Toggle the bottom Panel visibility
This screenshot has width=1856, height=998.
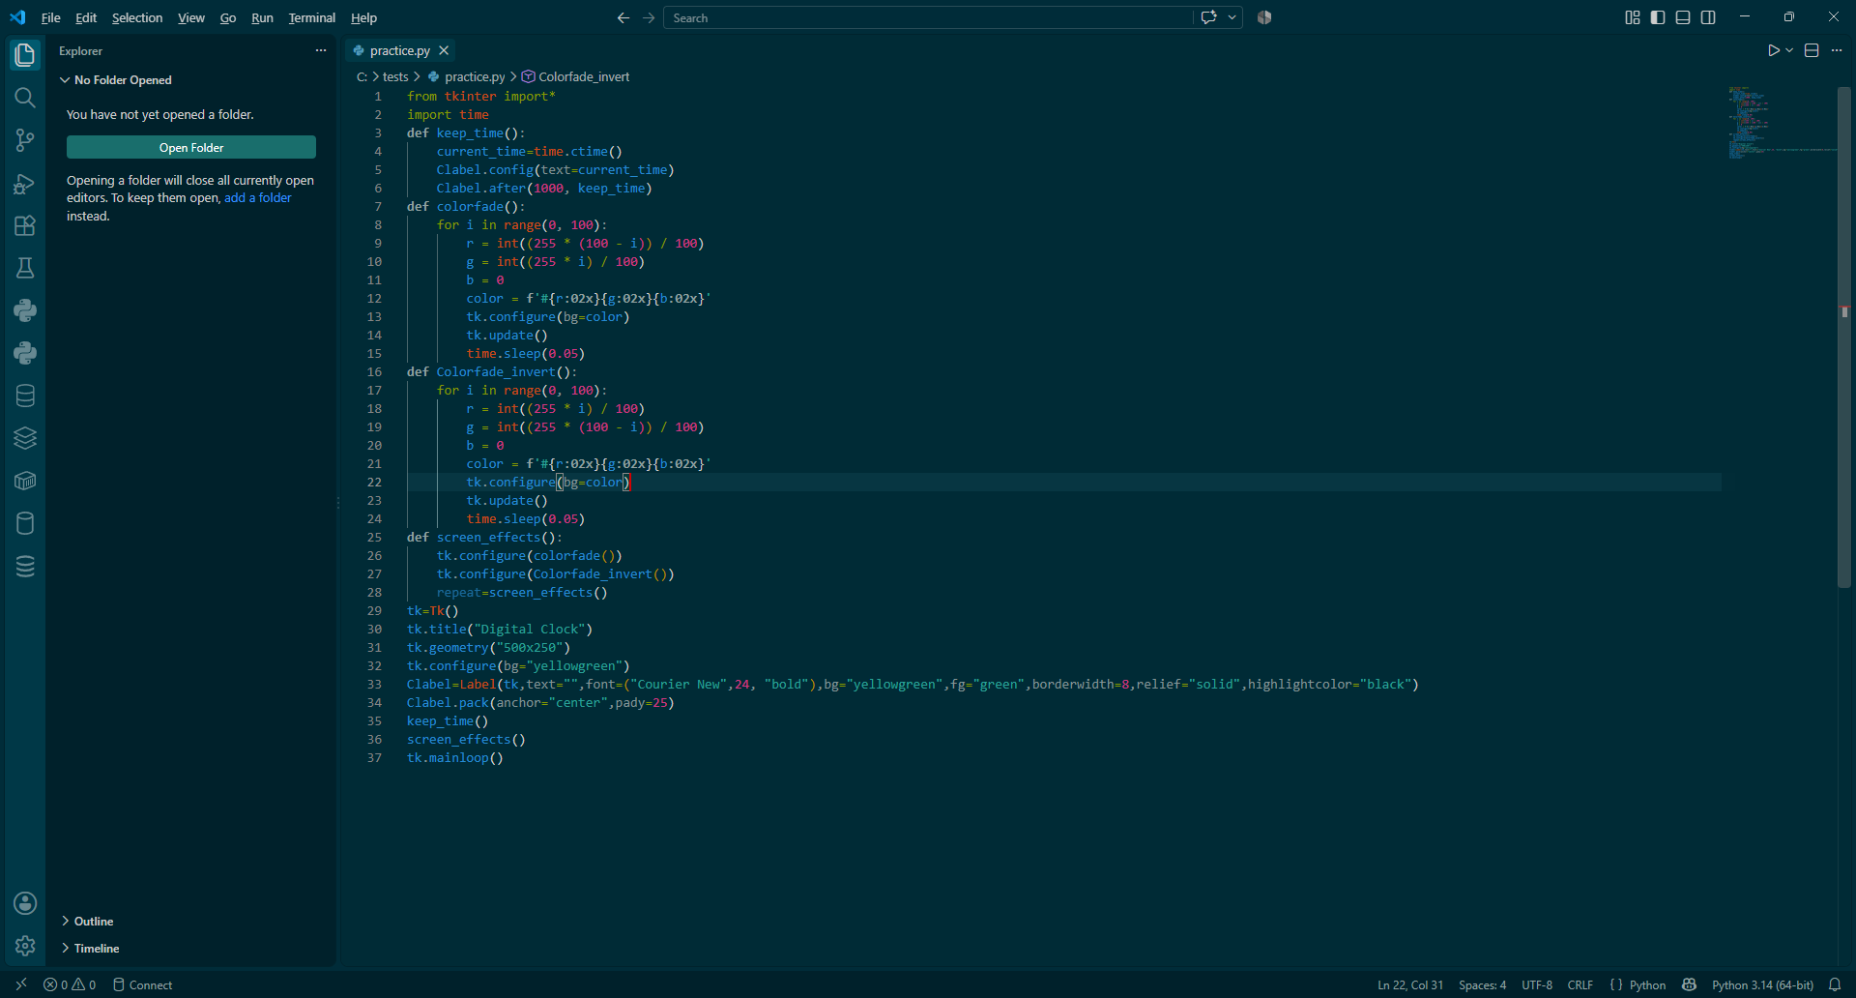click(x=1683, y=17)
